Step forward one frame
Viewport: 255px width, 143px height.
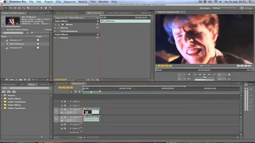[x=209, y=75]
